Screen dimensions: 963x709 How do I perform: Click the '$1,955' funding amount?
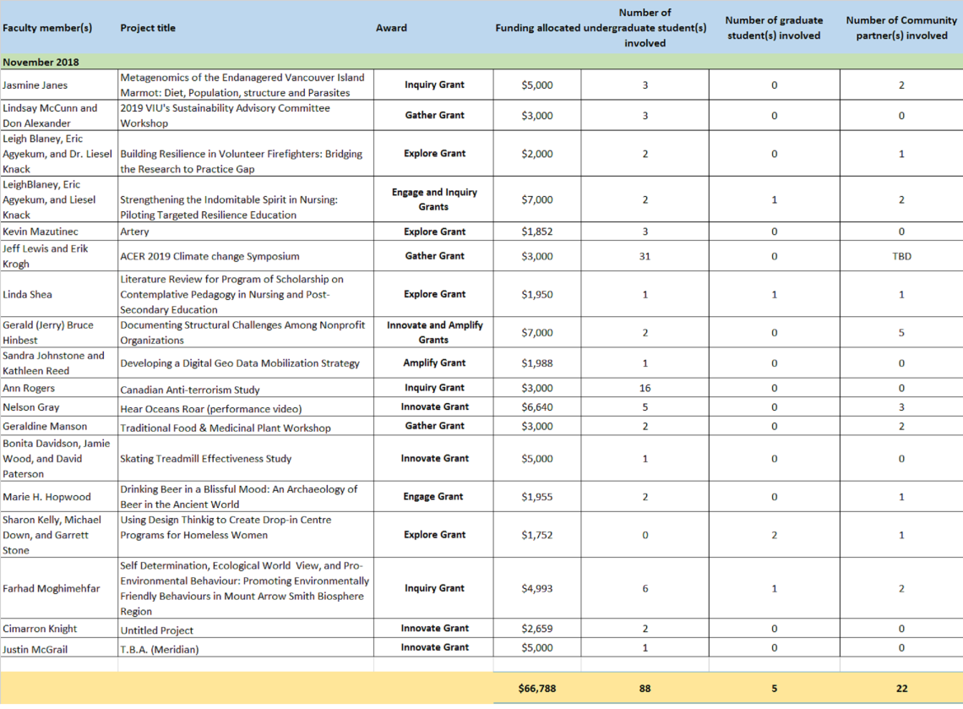536,496
